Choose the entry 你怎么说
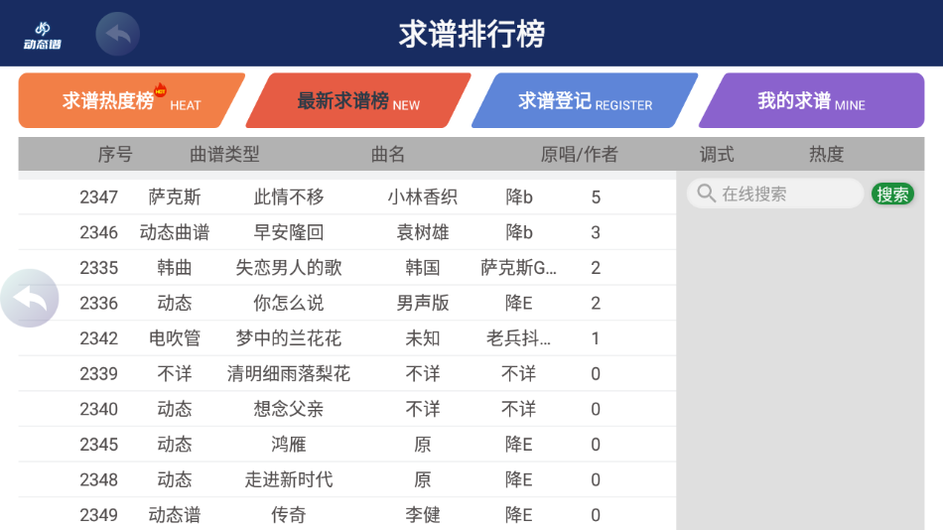943x530 pixels. (x=289, y=303)
